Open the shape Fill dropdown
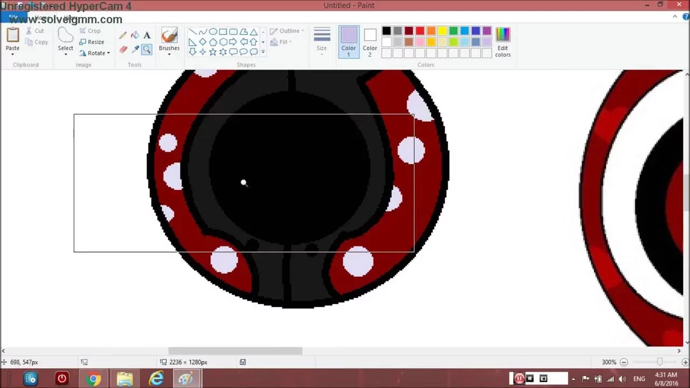This screenshot has width=690, height=388. click(281, 42)
